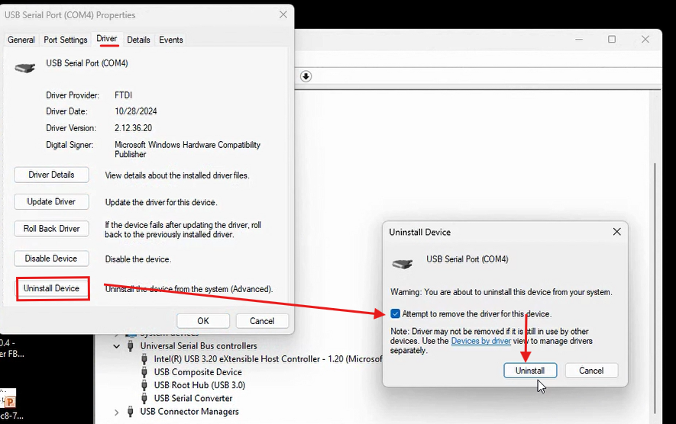
Task: Uncheck 'Attempt to remove the driver' checkbox
Action: coord(395,314)
